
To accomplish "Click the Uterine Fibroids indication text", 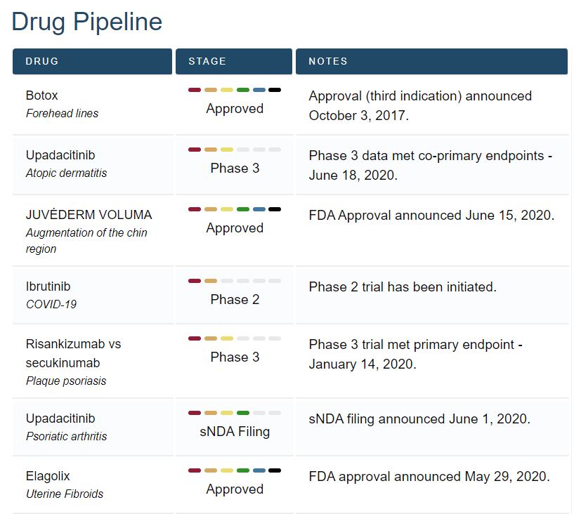I will click(65, 494).
